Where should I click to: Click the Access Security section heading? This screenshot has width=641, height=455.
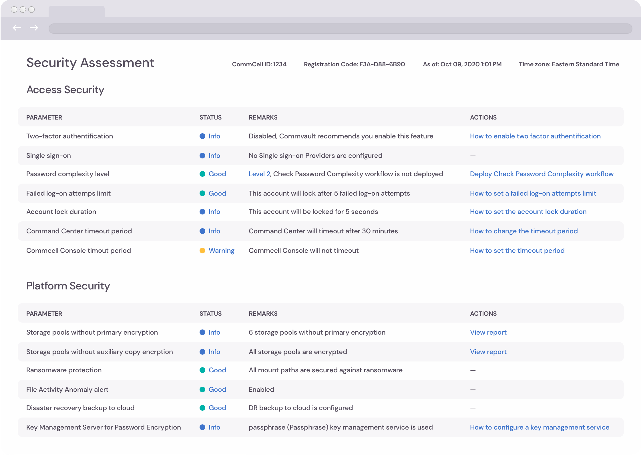click(65, 90)
